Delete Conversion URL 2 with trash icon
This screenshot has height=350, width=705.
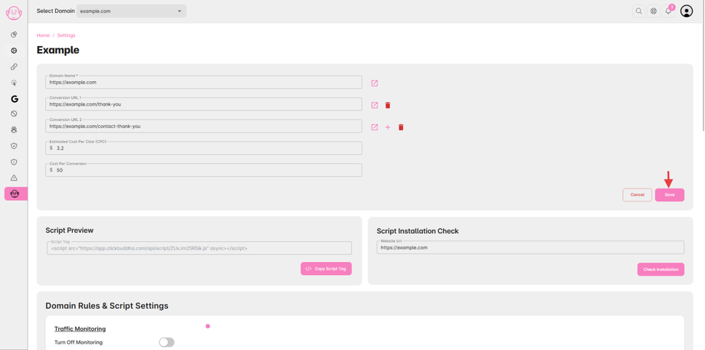click(x=401, y=127)
